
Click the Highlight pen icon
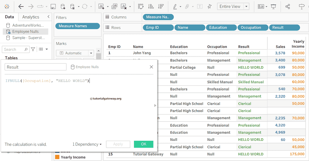tap(175, 7)
